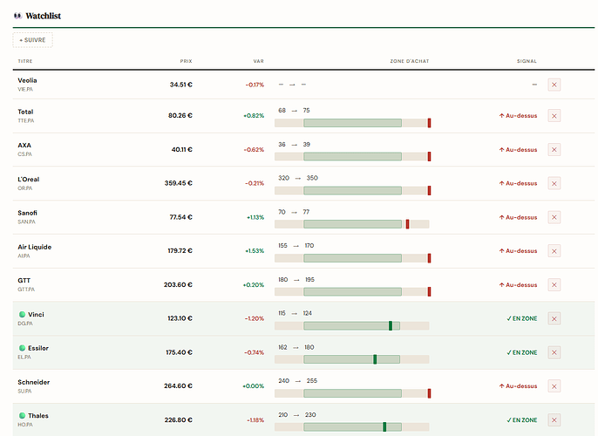Open the Veolia title
The image size is (598, 436).
(x=28, y=80)
